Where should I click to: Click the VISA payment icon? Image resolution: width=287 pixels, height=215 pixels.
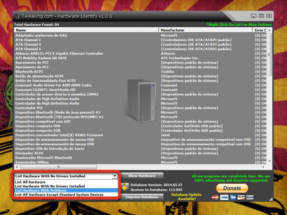(224, 197)
